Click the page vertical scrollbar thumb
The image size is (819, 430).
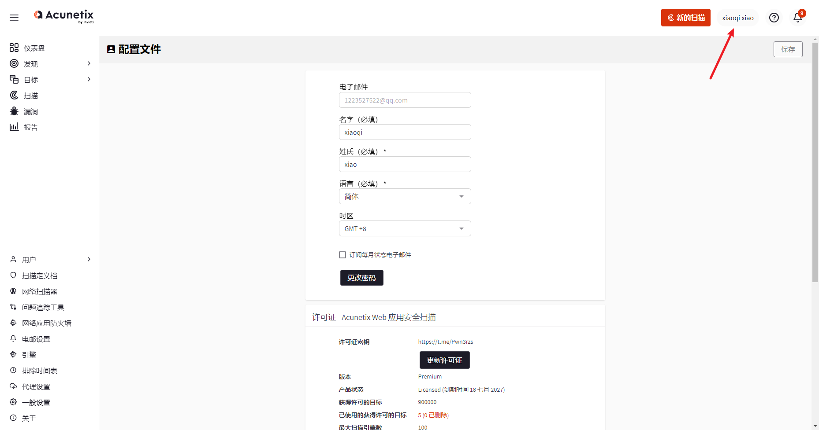click(815, 162)
